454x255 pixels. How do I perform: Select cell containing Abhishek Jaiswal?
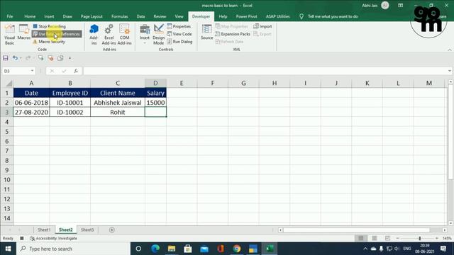point(118,103)
